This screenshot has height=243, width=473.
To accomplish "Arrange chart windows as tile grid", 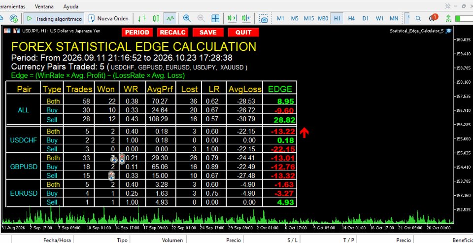I will [x=215, y=18].
